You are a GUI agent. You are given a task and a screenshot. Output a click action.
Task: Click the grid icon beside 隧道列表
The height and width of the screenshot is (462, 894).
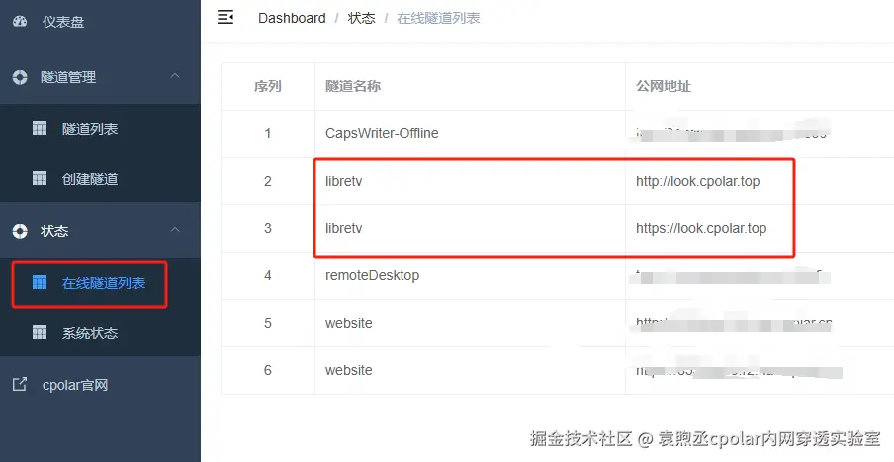(40, 128)
